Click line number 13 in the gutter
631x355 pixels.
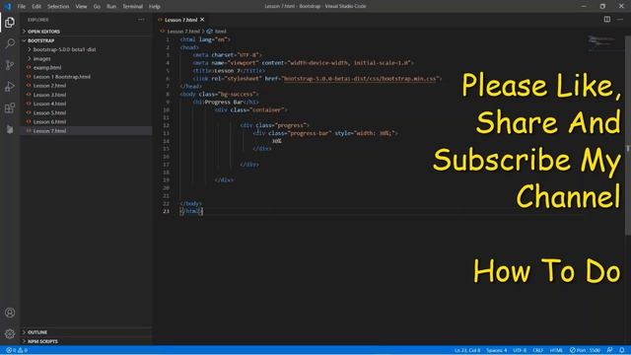pos(167,133)
